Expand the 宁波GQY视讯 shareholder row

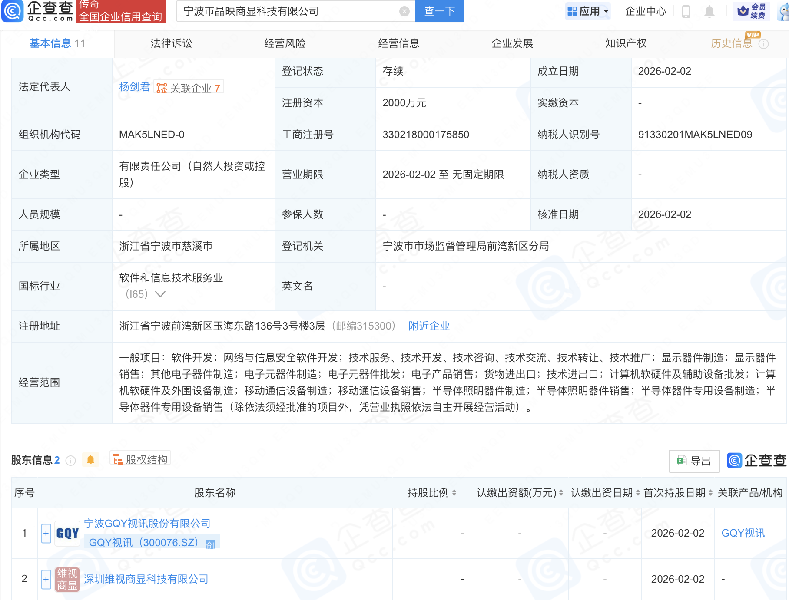[46, 533]
